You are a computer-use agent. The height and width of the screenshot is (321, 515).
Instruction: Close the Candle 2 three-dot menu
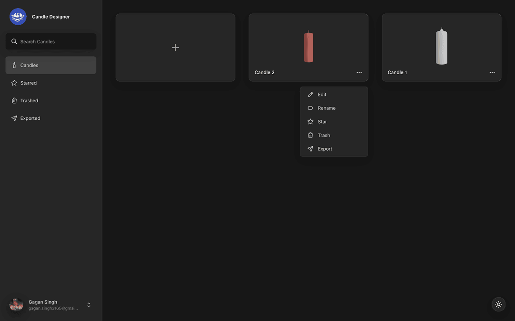pyautogui.click(x=359, y=72)
